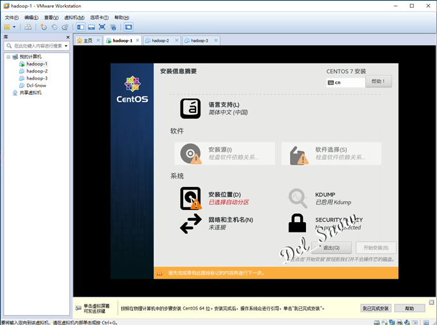Open the library search filter dropdown arrow
The width and height of the screenshot is (437, 325).
click(66, 46)
